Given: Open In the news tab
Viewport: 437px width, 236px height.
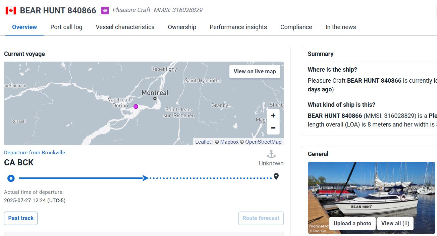Looking at the screenshot, I should coord(341,27).
